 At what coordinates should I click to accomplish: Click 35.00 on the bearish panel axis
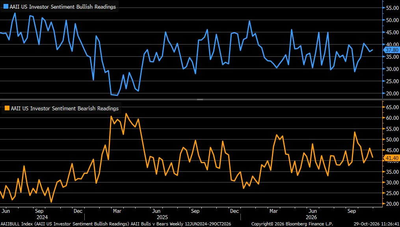pos(393,172)
